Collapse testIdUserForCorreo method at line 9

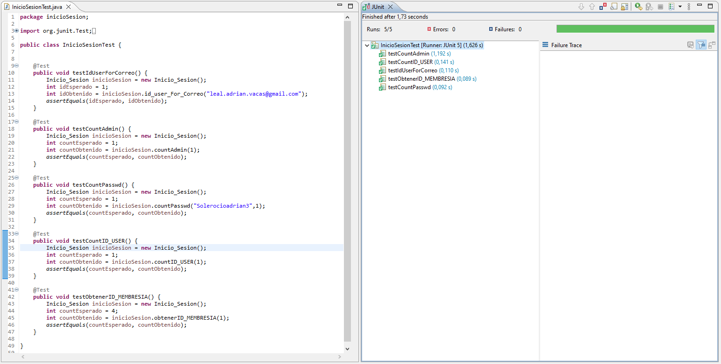[x=17, y=66]
